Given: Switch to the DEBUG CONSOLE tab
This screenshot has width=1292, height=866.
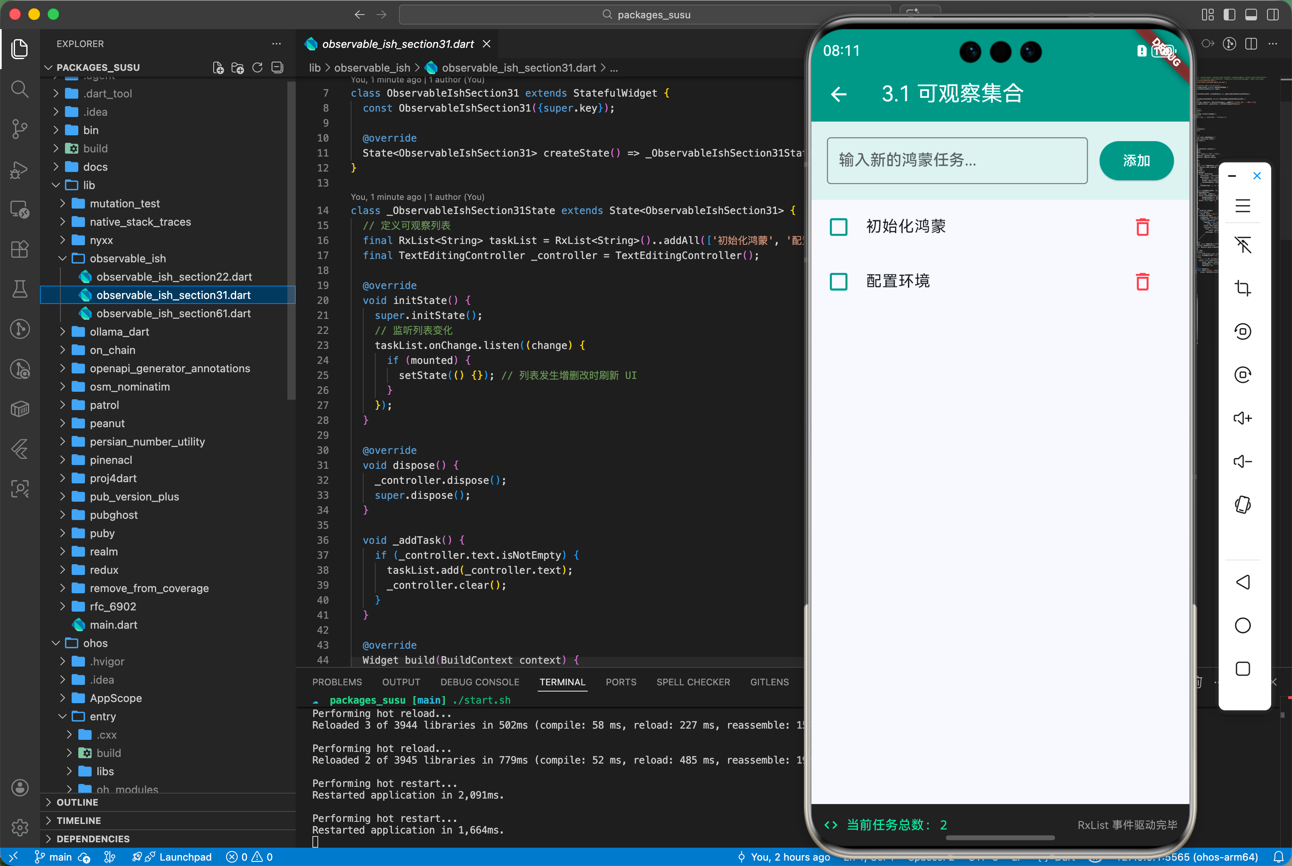Looking at the screenshot, I should tap(479, 682).
